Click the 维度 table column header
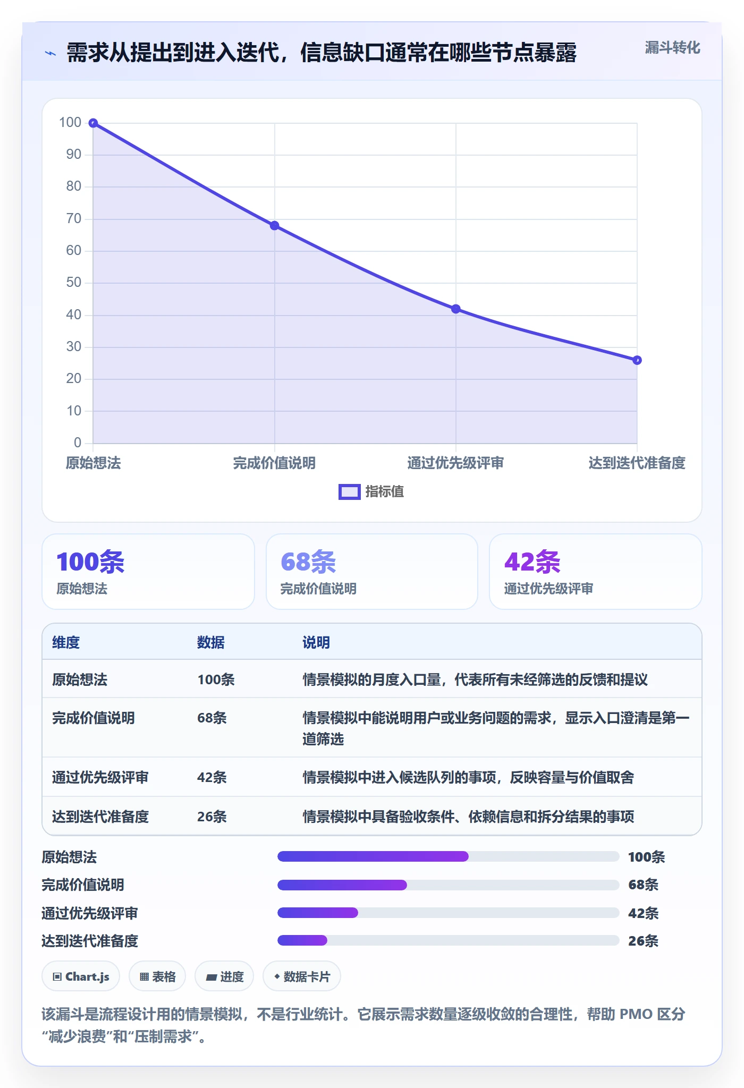 coord(66,642)
